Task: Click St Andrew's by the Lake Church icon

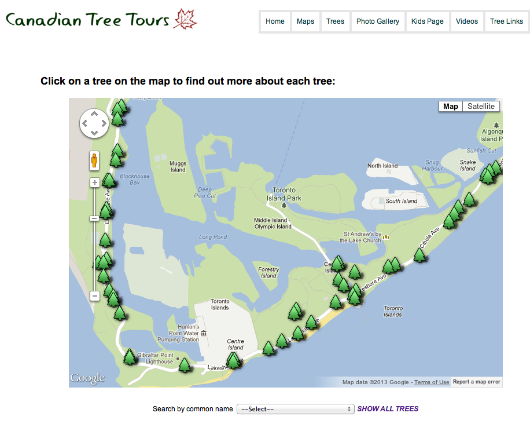Action: pos(386,237)
